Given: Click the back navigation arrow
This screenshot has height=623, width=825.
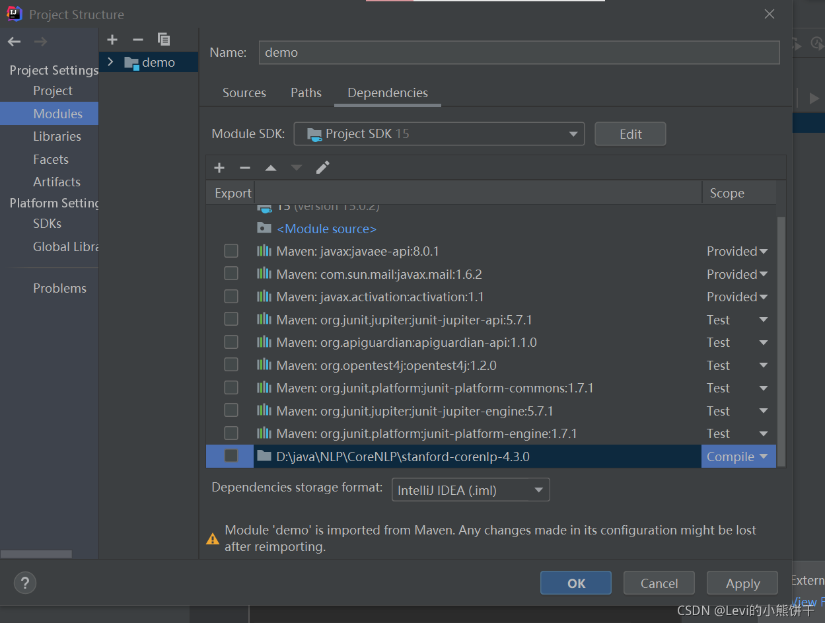Looking at the screenshot, I should click(14, 42).
